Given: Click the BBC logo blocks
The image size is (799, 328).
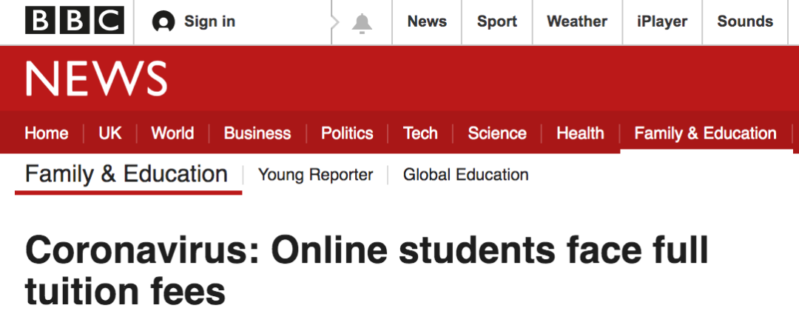Looking at the screenshot, I should coord(74,21).
